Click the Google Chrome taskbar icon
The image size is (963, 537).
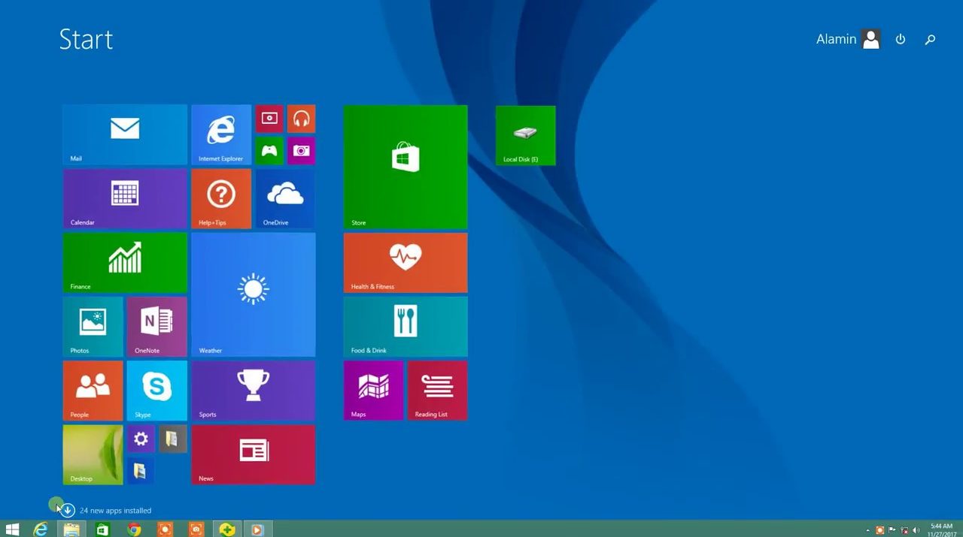[x=134, y=529]
